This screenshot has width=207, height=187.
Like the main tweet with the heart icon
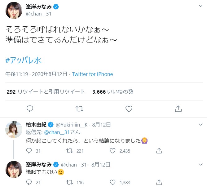click(129, 109)
